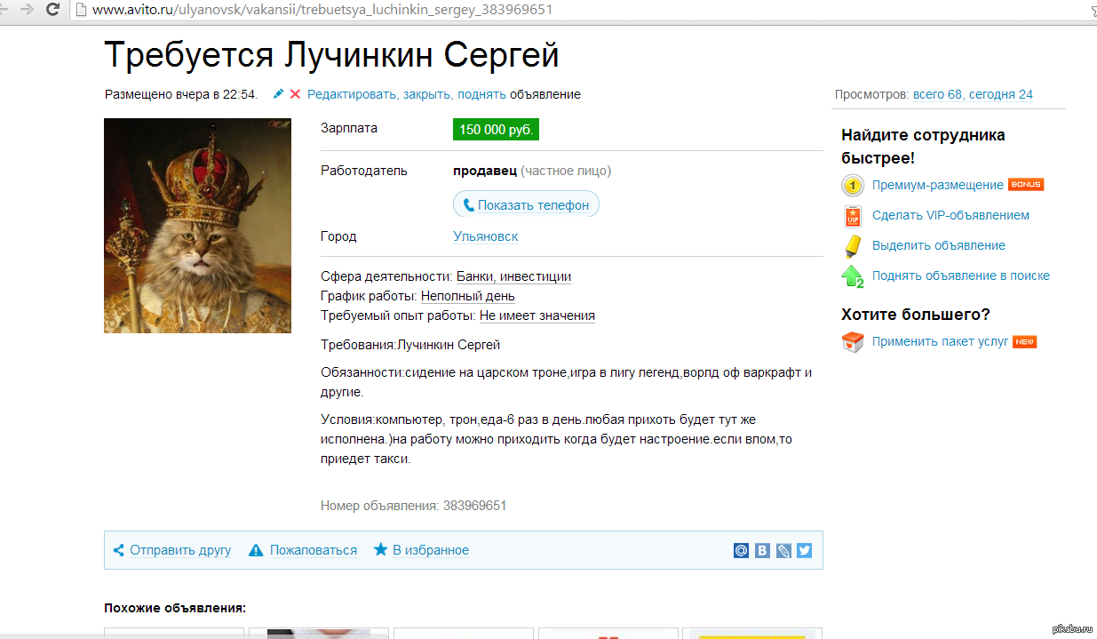Click the services package box icon

pos(853,342)
